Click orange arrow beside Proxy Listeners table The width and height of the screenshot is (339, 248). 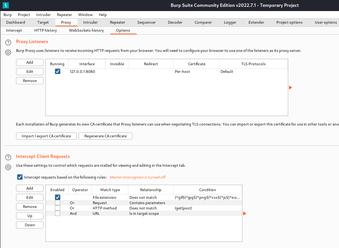tap(291, 87)
